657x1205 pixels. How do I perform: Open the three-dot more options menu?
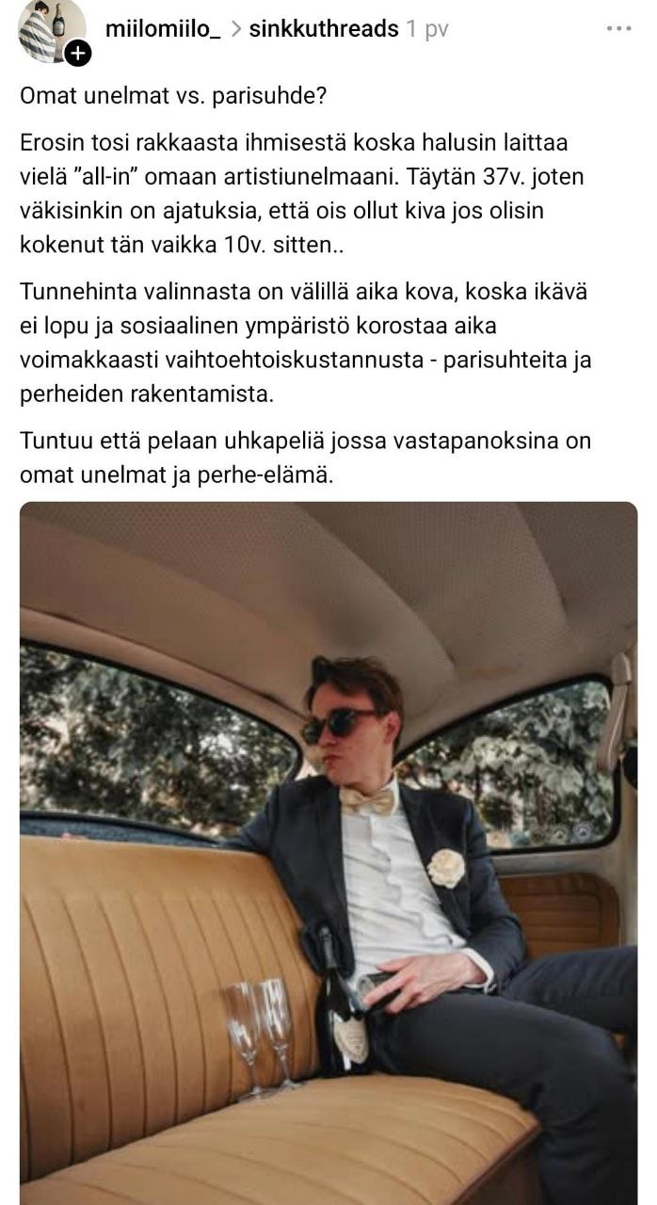(x=618, y=29)
